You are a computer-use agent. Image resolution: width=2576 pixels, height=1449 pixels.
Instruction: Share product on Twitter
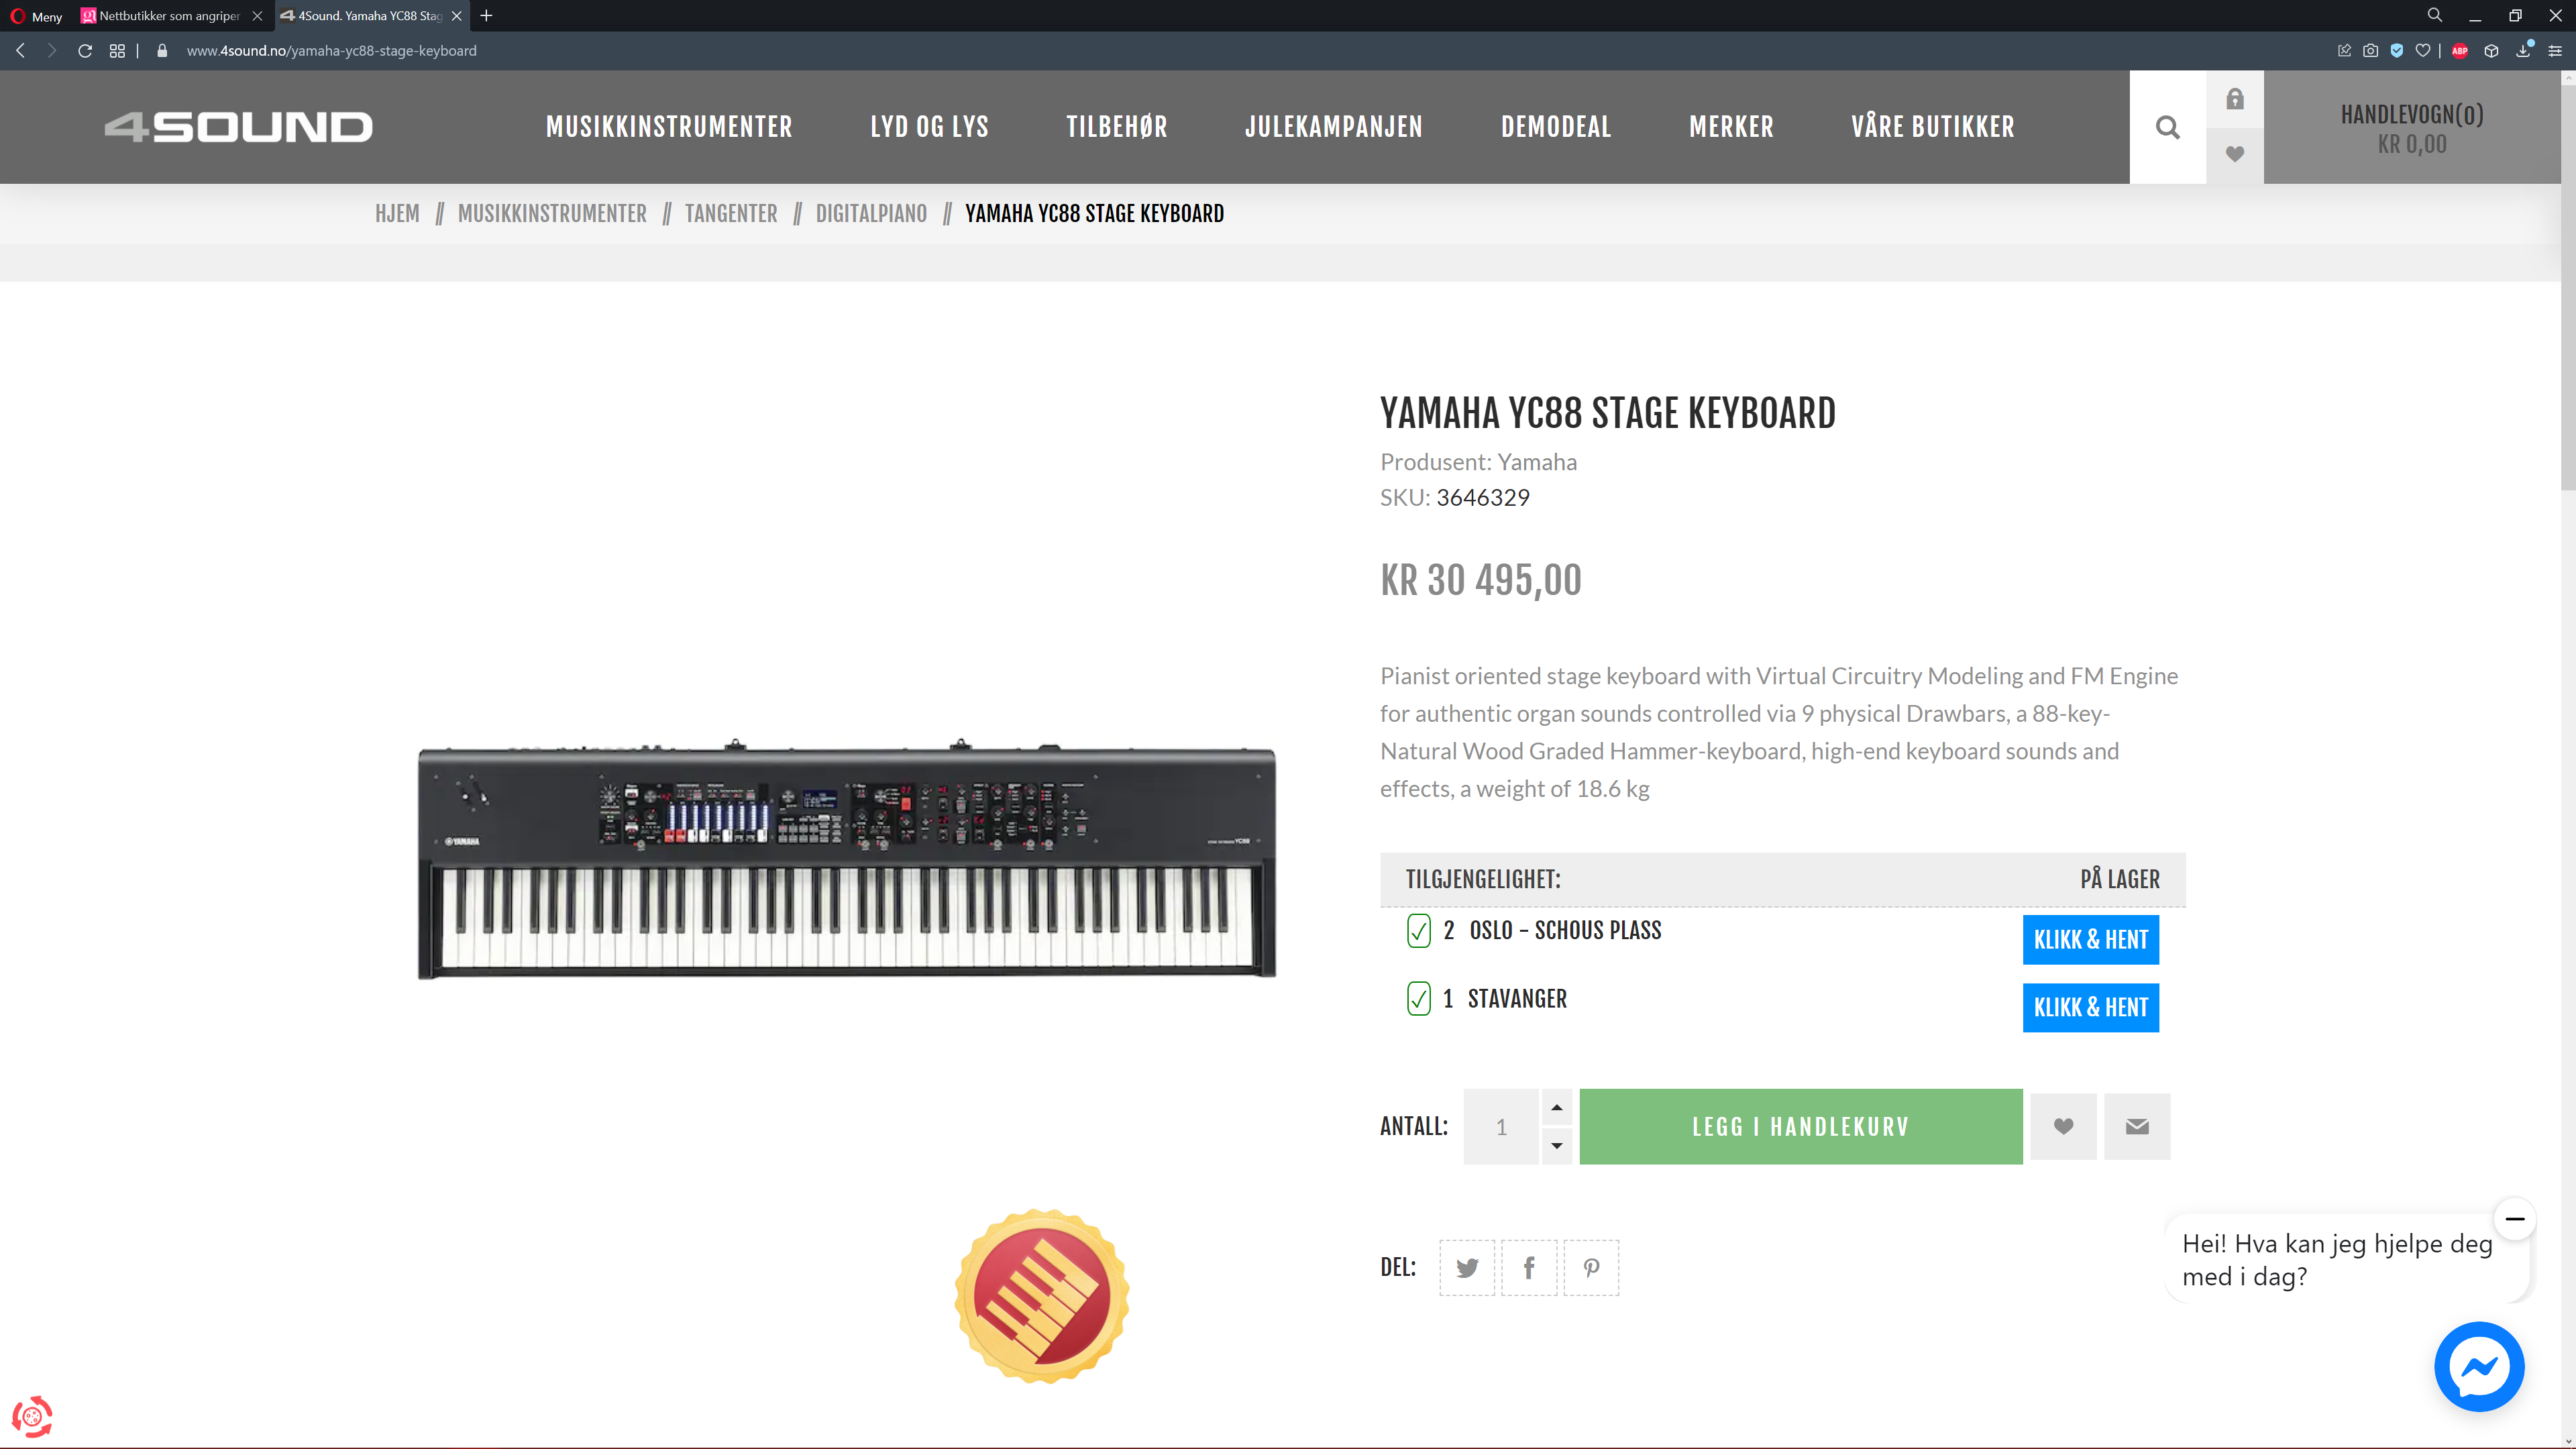tap(1467, 1268)
